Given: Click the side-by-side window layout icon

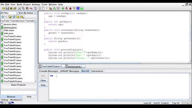Looking at the screenshot, I should click(x=7, y=103).
